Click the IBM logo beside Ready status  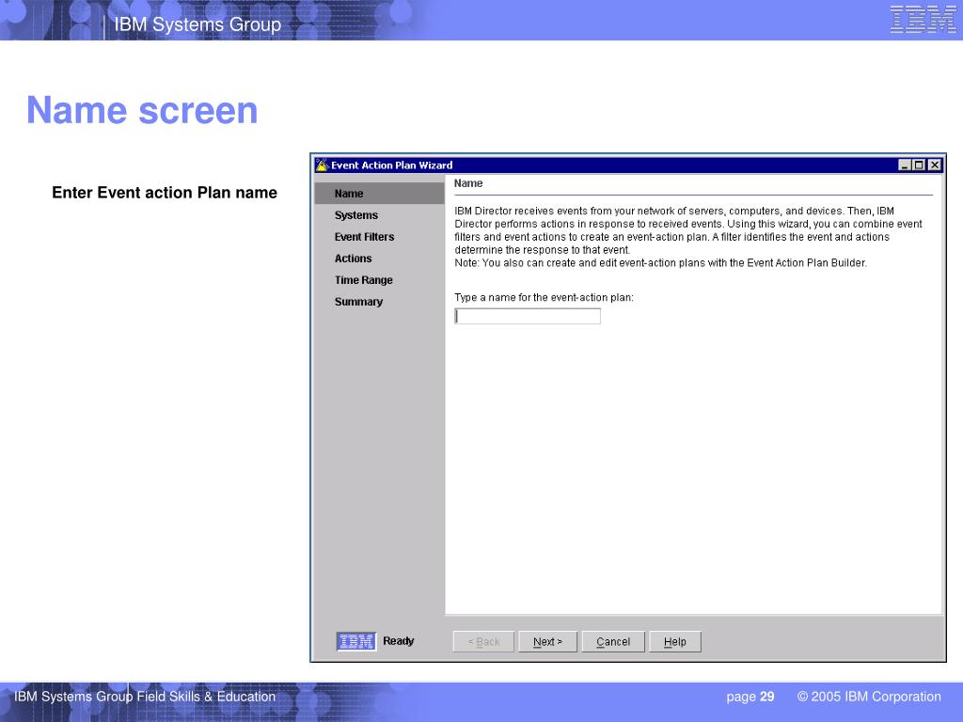point(356,641)
